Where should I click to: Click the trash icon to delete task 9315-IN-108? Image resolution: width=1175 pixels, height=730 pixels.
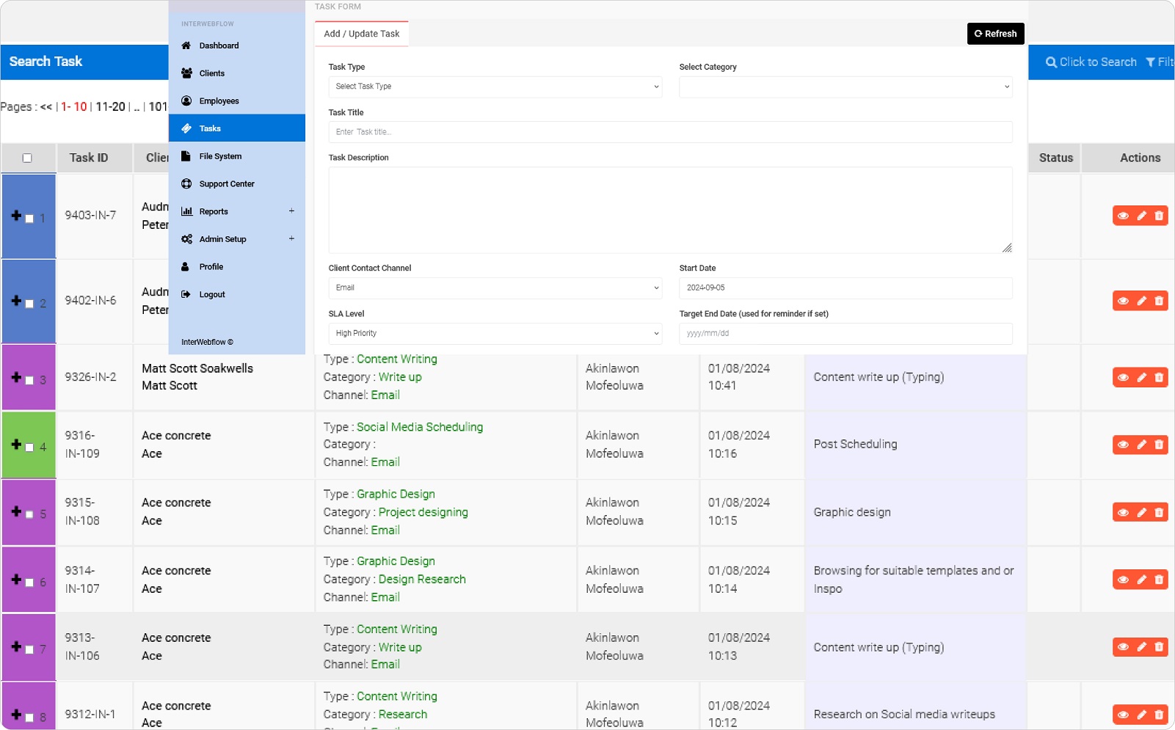pyautogui.click(x=1160, y=512)
